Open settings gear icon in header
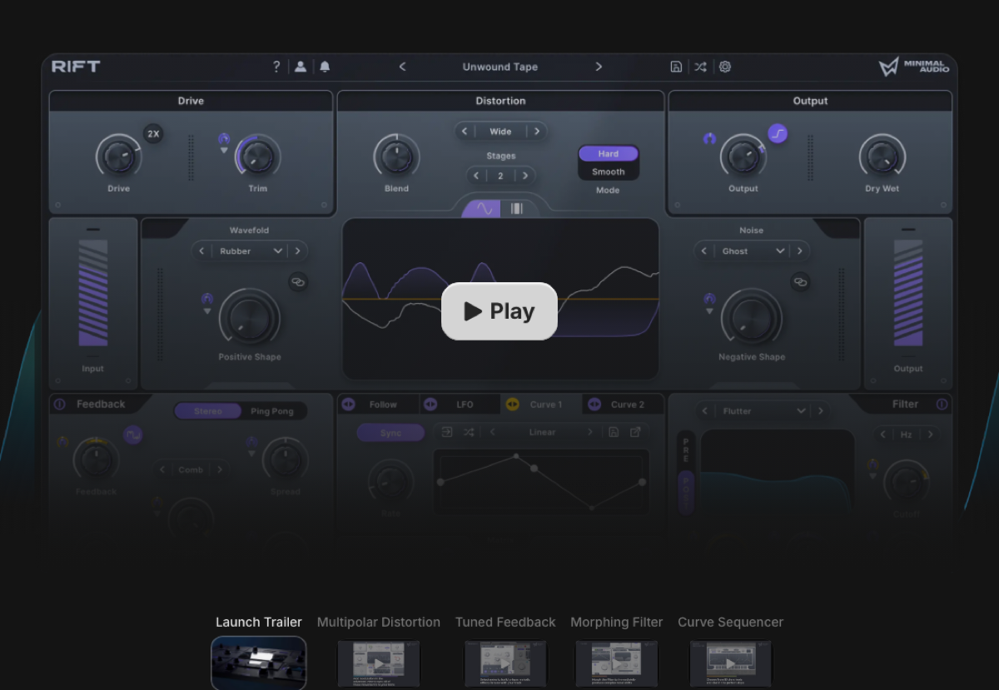The width and height of the screenshot is (999, 690). pyautogui.click(x=725, y=67)
